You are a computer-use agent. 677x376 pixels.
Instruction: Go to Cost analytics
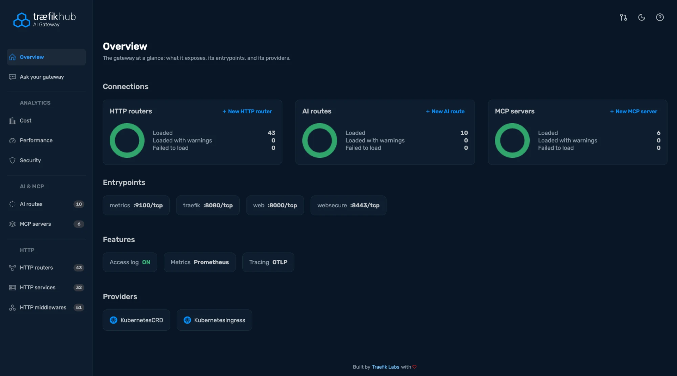pos(46,120)
